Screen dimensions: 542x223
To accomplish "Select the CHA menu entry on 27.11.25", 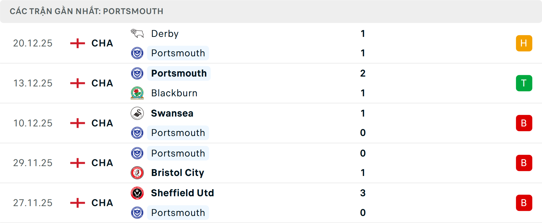I will click(102, 203).
